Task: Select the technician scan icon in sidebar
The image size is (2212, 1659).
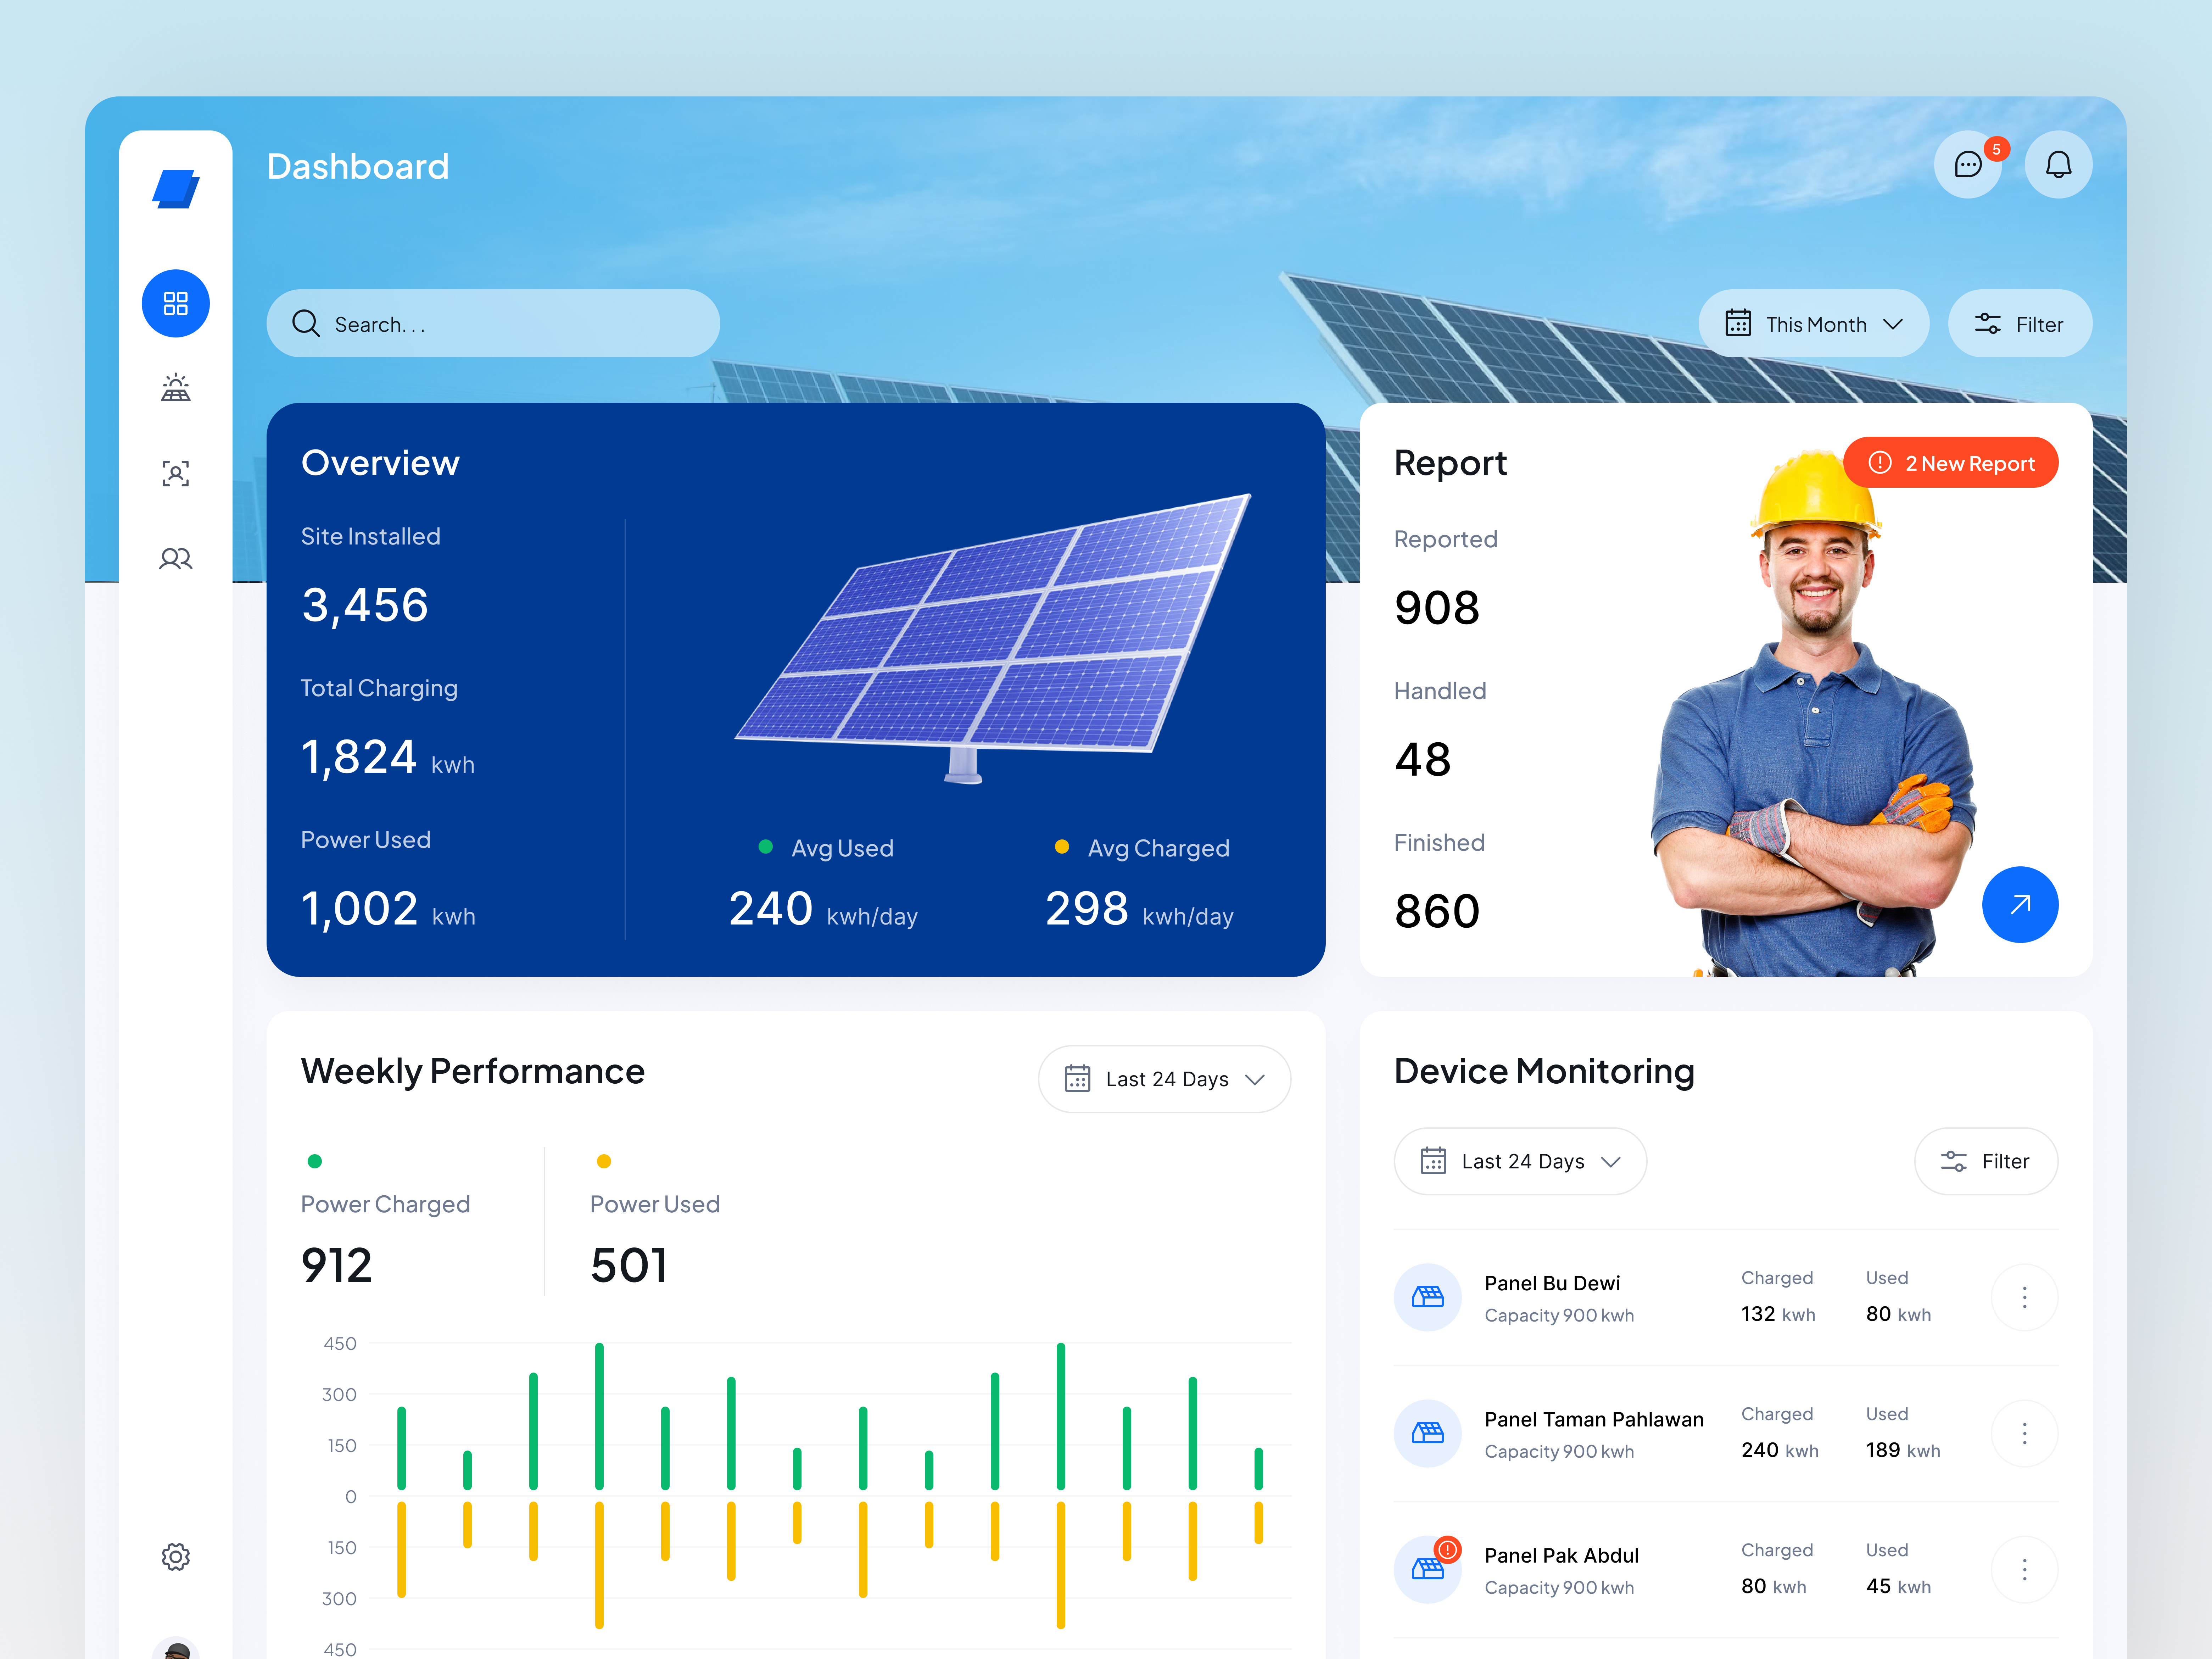Action: [175, 473]
